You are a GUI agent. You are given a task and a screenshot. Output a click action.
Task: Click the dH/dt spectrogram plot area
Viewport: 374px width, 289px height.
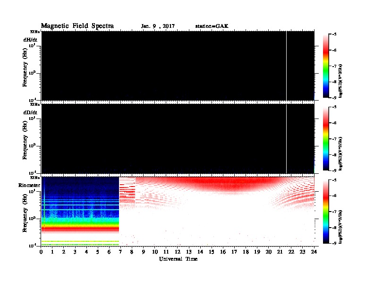click(x=178, y=66)
